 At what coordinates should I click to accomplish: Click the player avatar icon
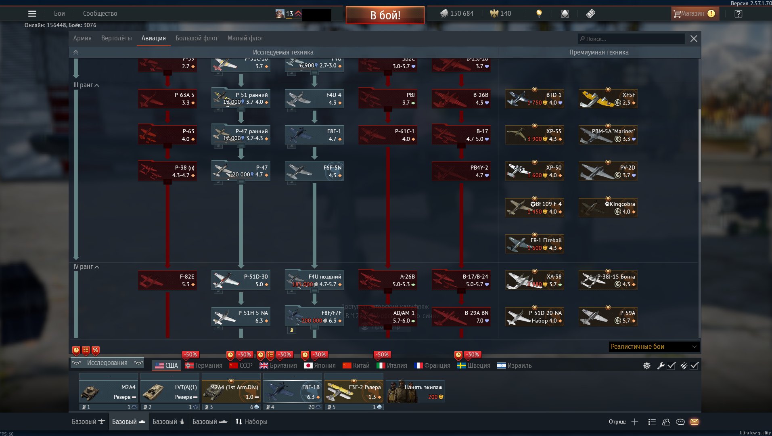(280, 14)
